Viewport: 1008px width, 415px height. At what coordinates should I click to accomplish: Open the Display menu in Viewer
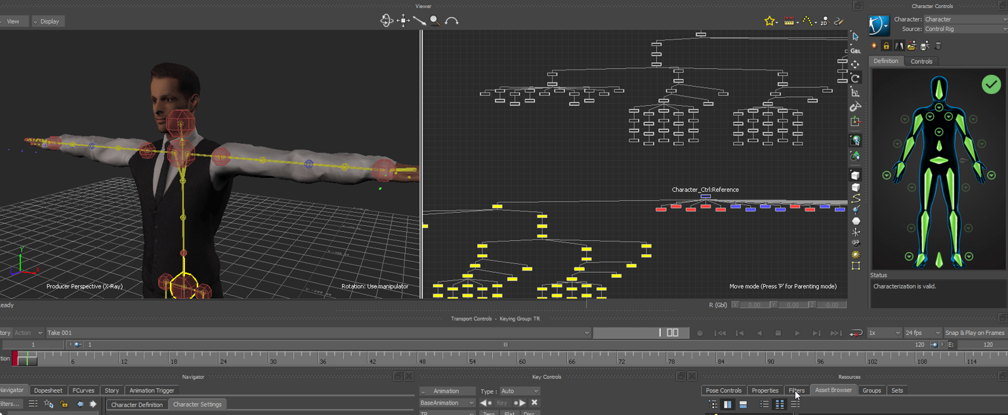48,21
